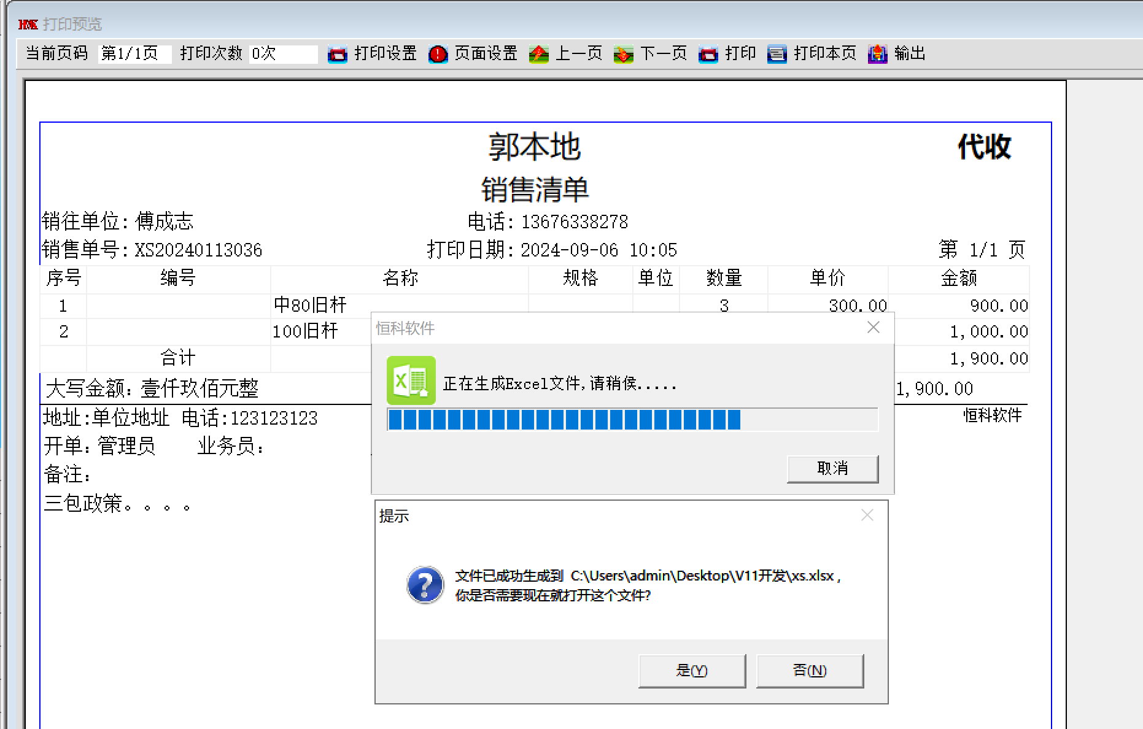The width and height of the screenshot is (1143, 729).
Task: Close the 提示 message dialog
Action: 867,515
